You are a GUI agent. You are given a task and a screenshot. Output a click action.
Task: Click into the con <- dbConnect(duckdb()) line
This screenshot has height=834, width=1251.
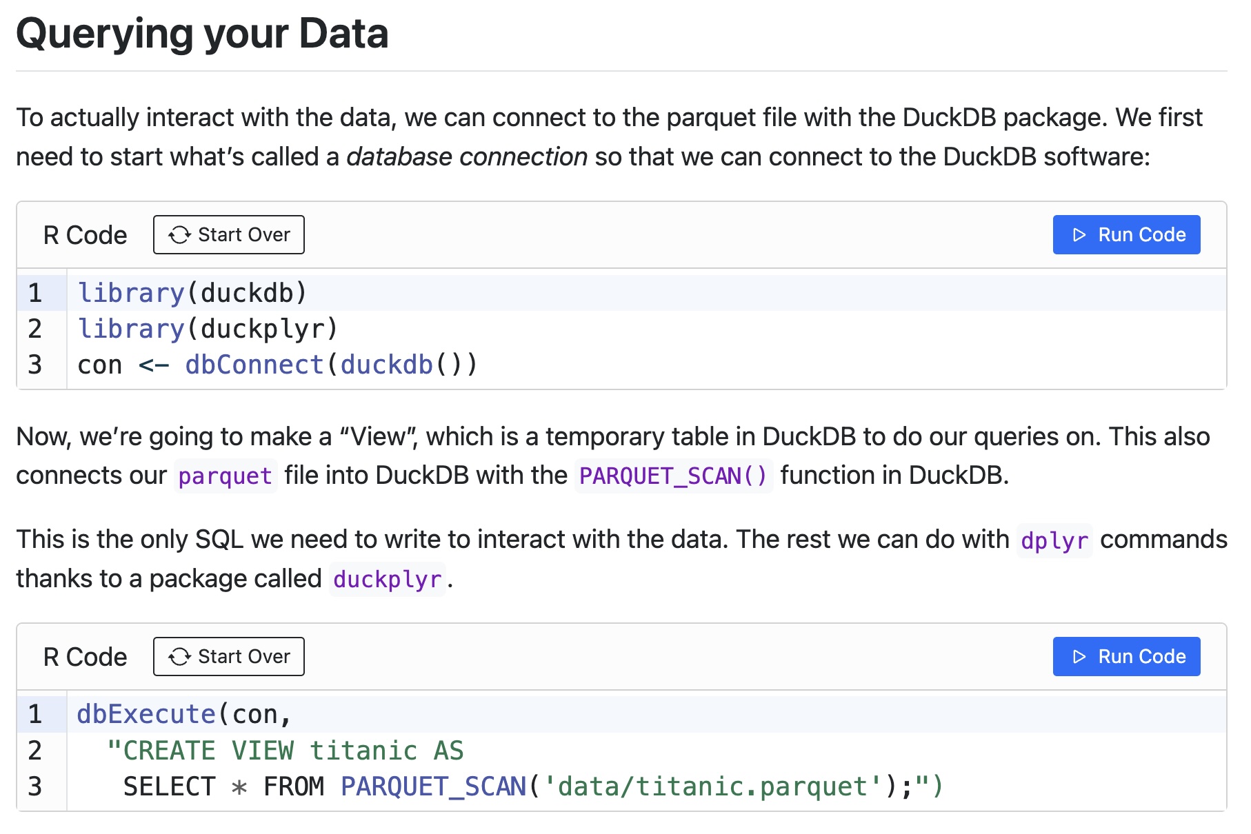(x=277, y=365)
